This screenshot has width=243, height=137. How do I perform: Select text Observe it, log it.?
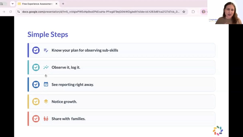66,67
